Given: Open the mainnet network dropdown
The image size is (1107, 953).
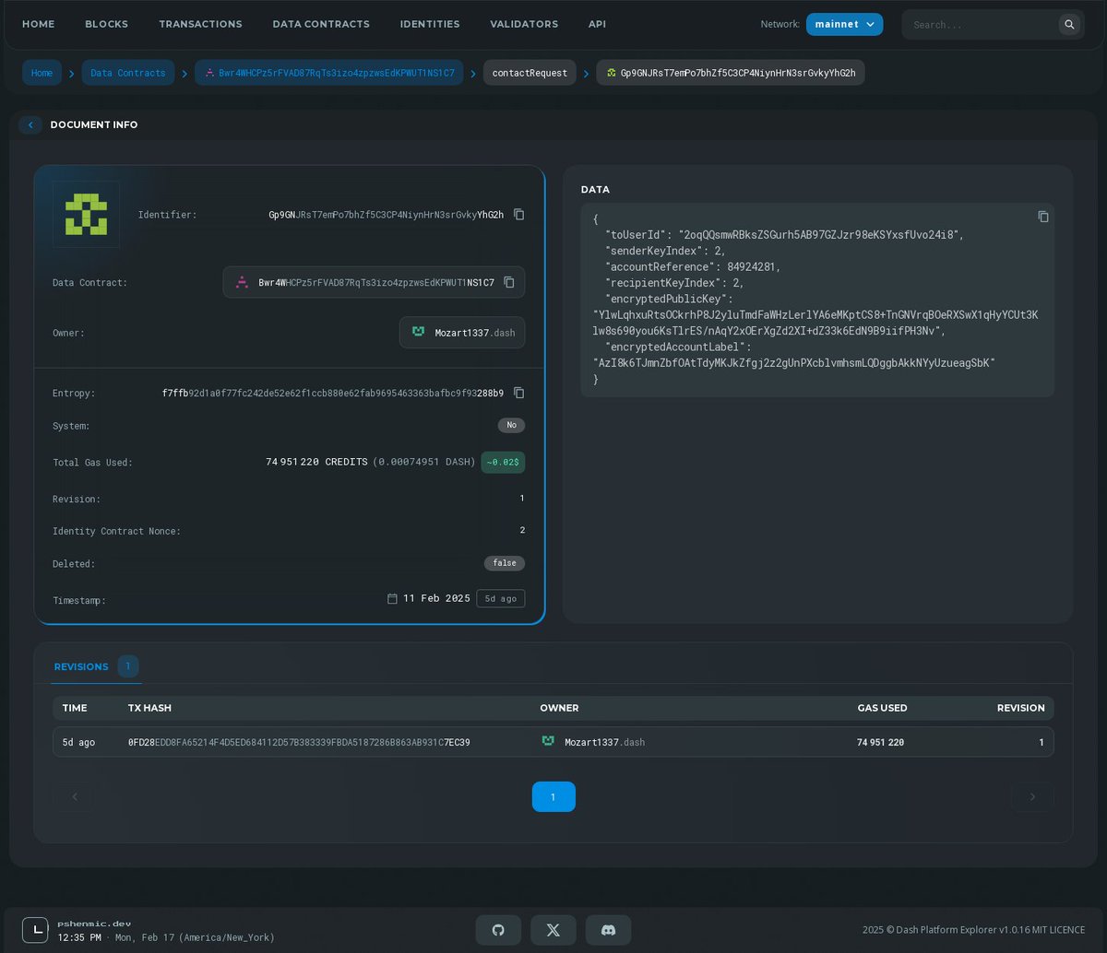Looking at the screenshot, I should pos(844,24).
